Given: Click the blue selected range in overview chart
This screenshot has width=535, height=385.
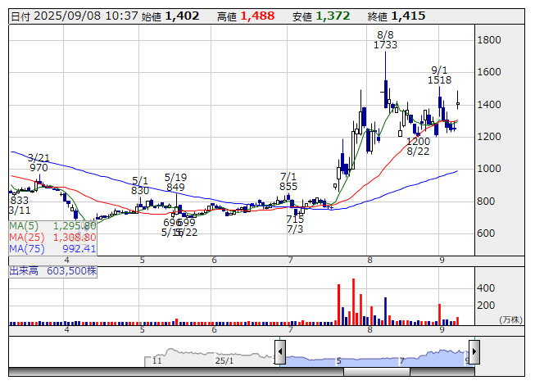Looking at the screenshot, I should click(377, 357).
